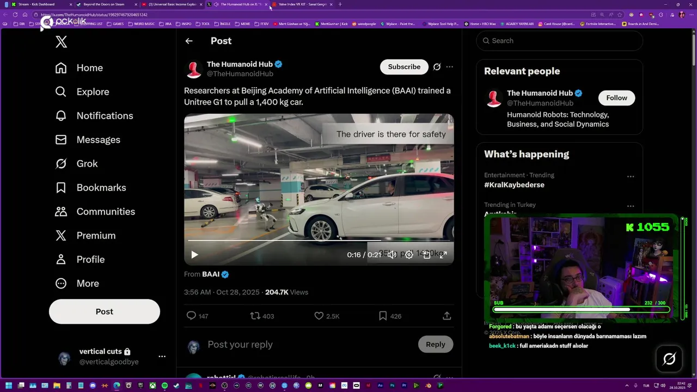Open the post's three-dot options menu
This screenshot has width=697, height=392.
point(449,66)
